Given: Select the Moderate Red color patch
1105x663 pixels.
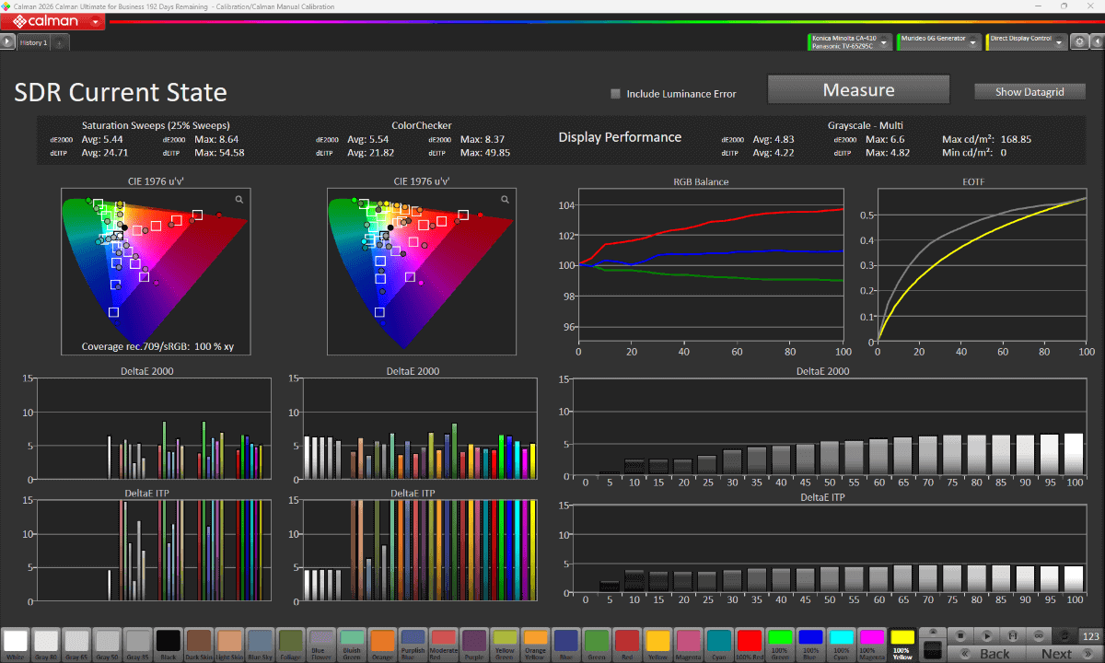Looking at the screenshot, I should [x=443, y=644].
